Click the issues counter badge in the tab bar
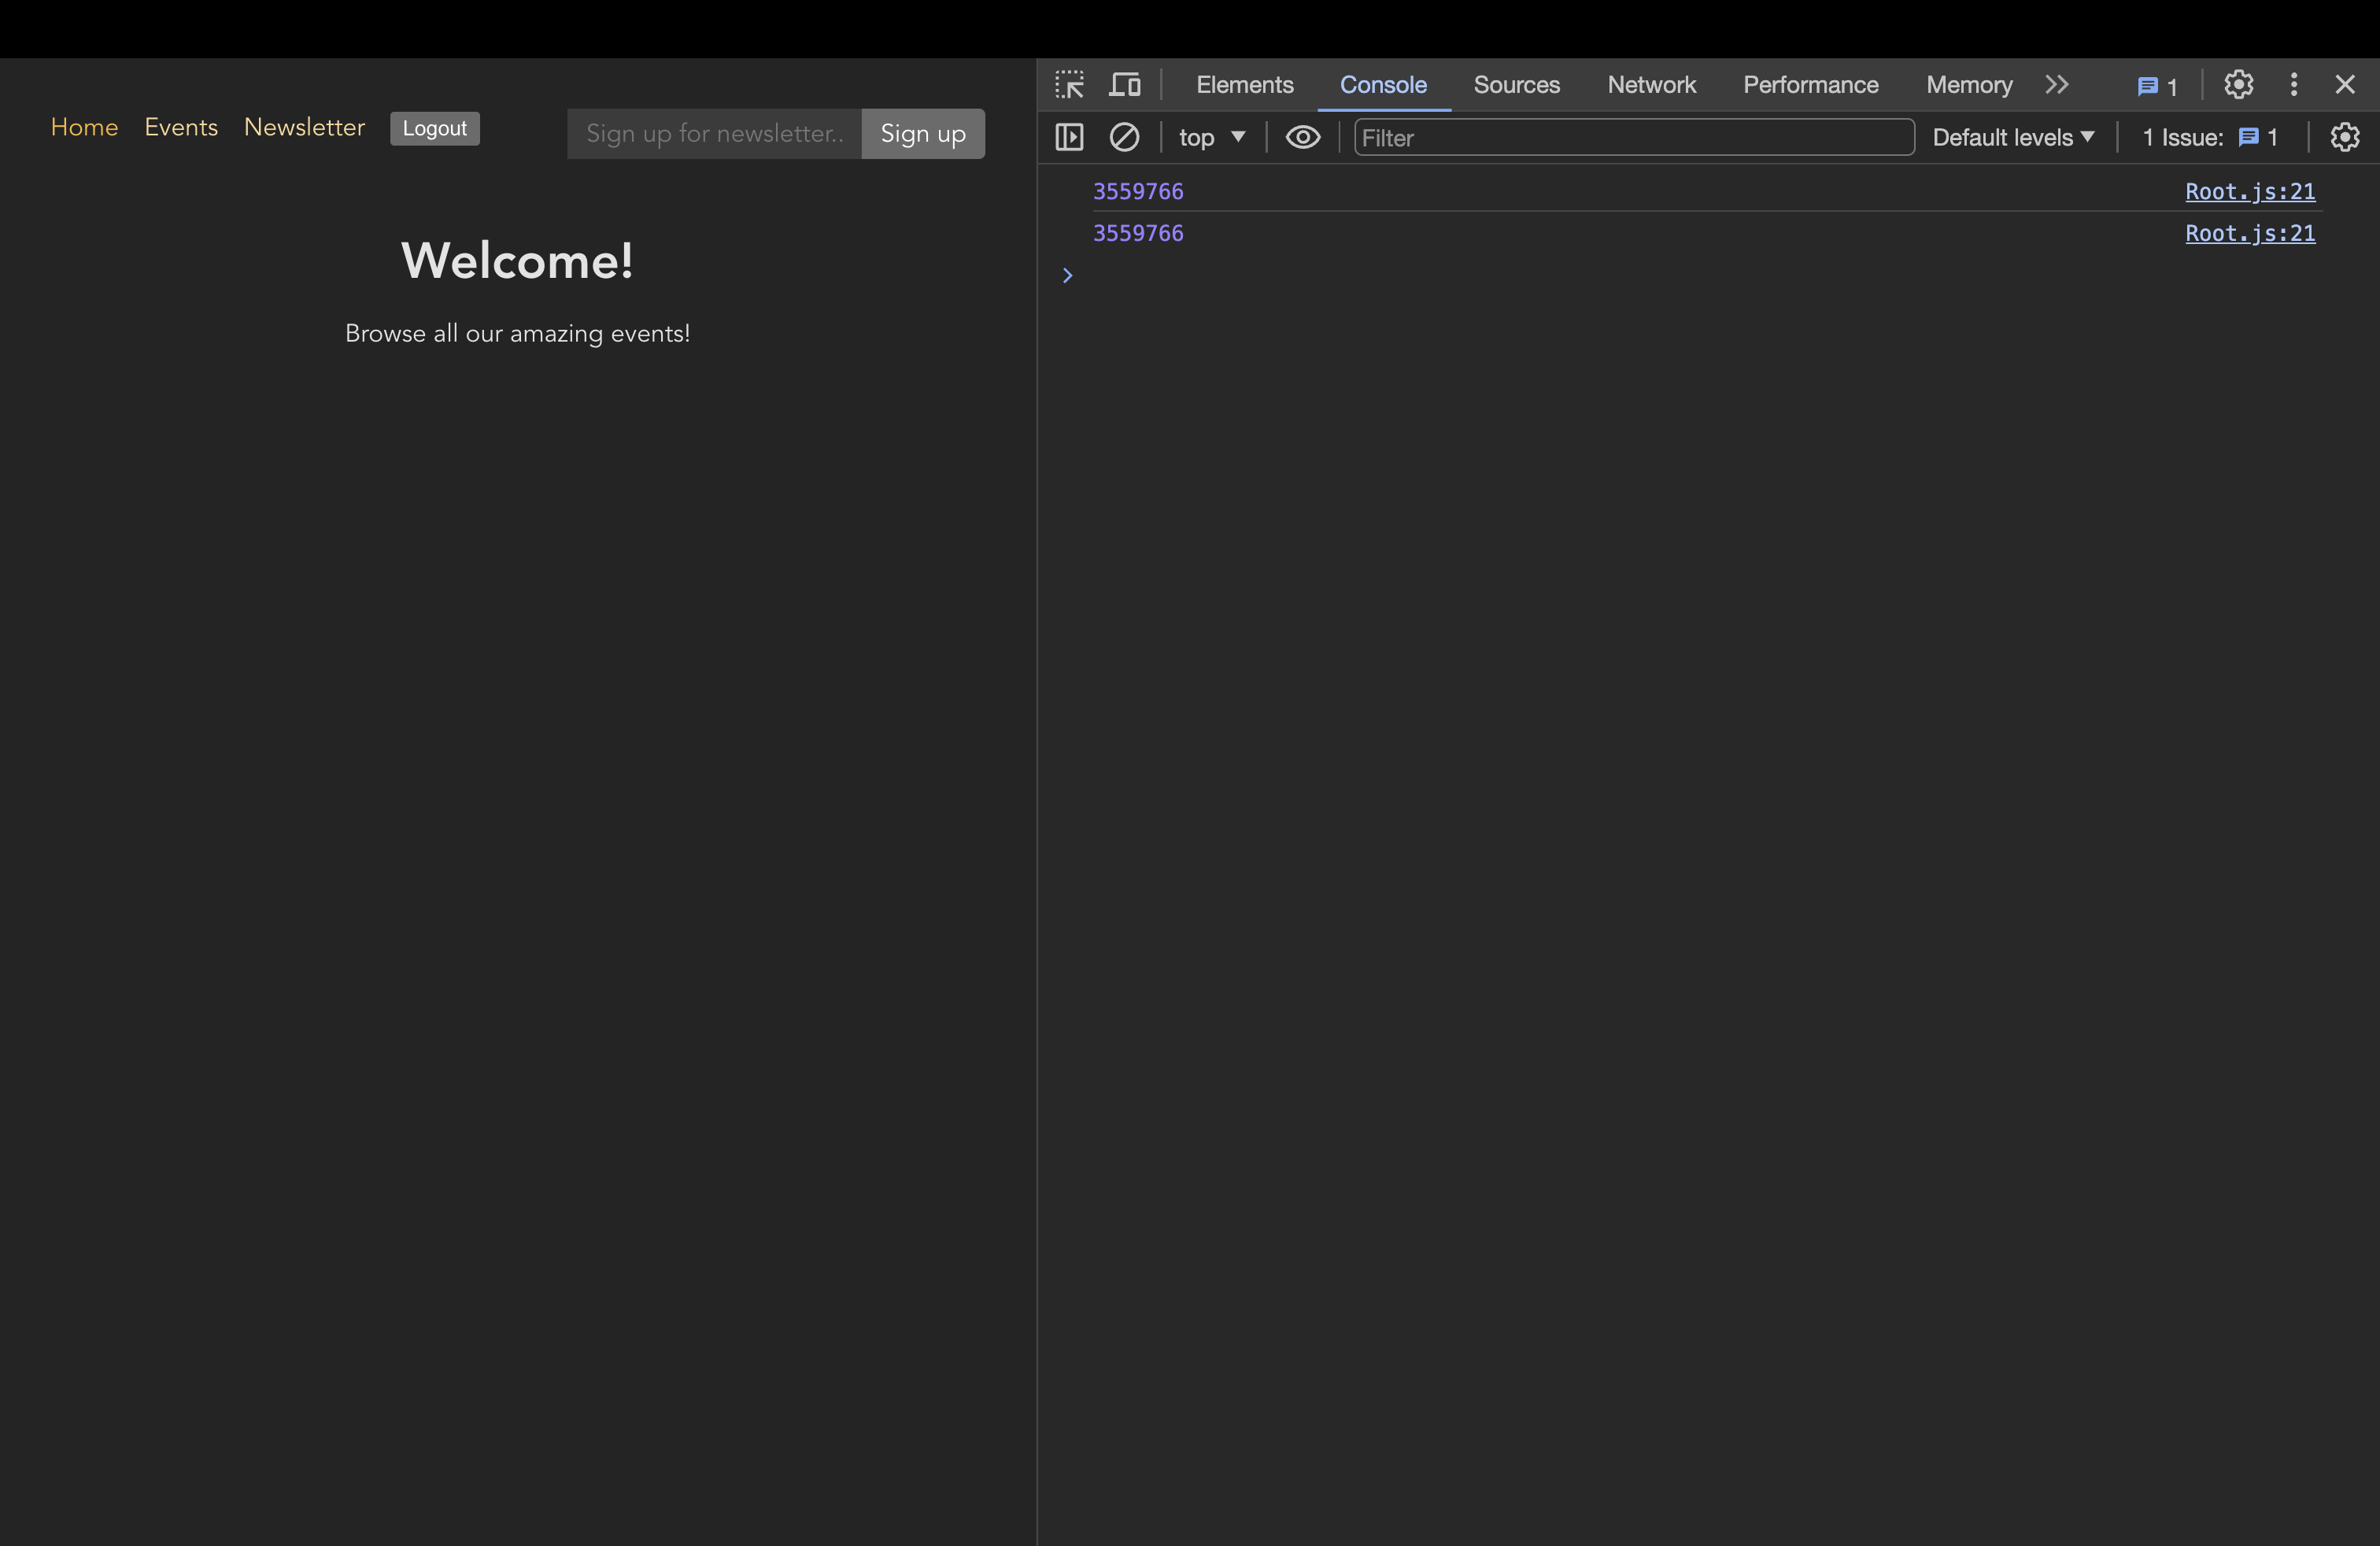The image size is (2380, 1546). 2157,86
